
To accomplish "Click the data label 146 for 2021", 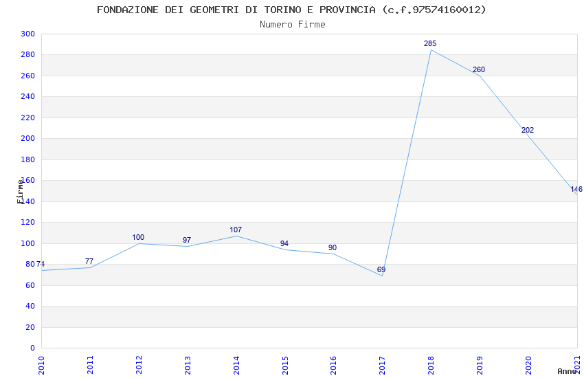I will click(576, 189).
